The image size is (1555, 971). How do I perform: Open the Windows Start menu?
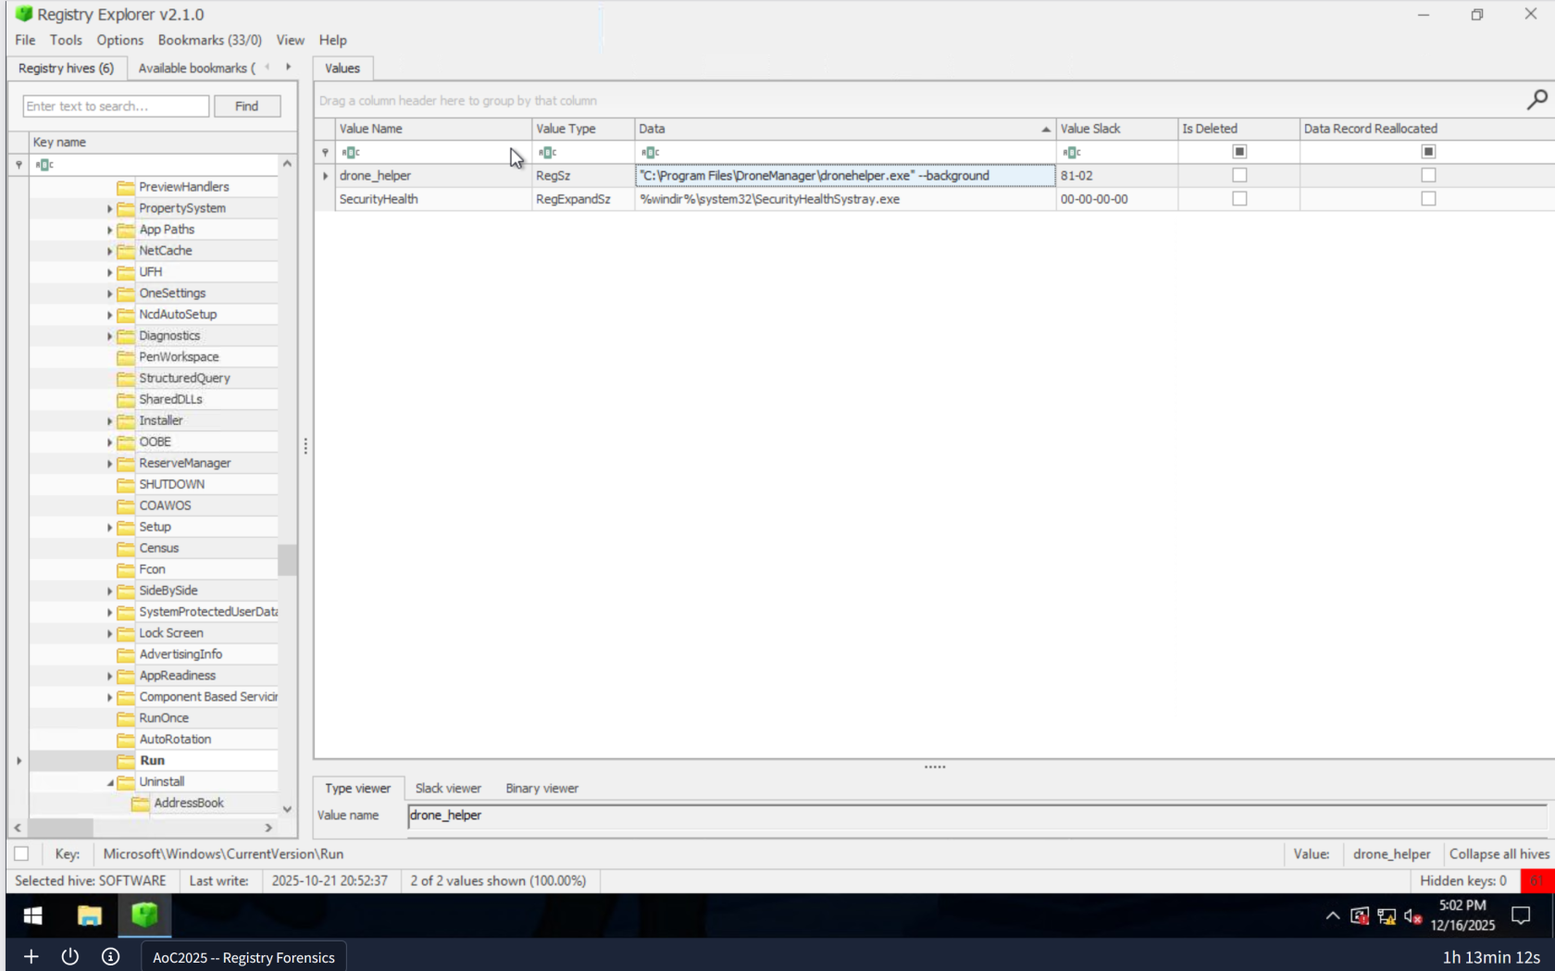coord(32,915)
